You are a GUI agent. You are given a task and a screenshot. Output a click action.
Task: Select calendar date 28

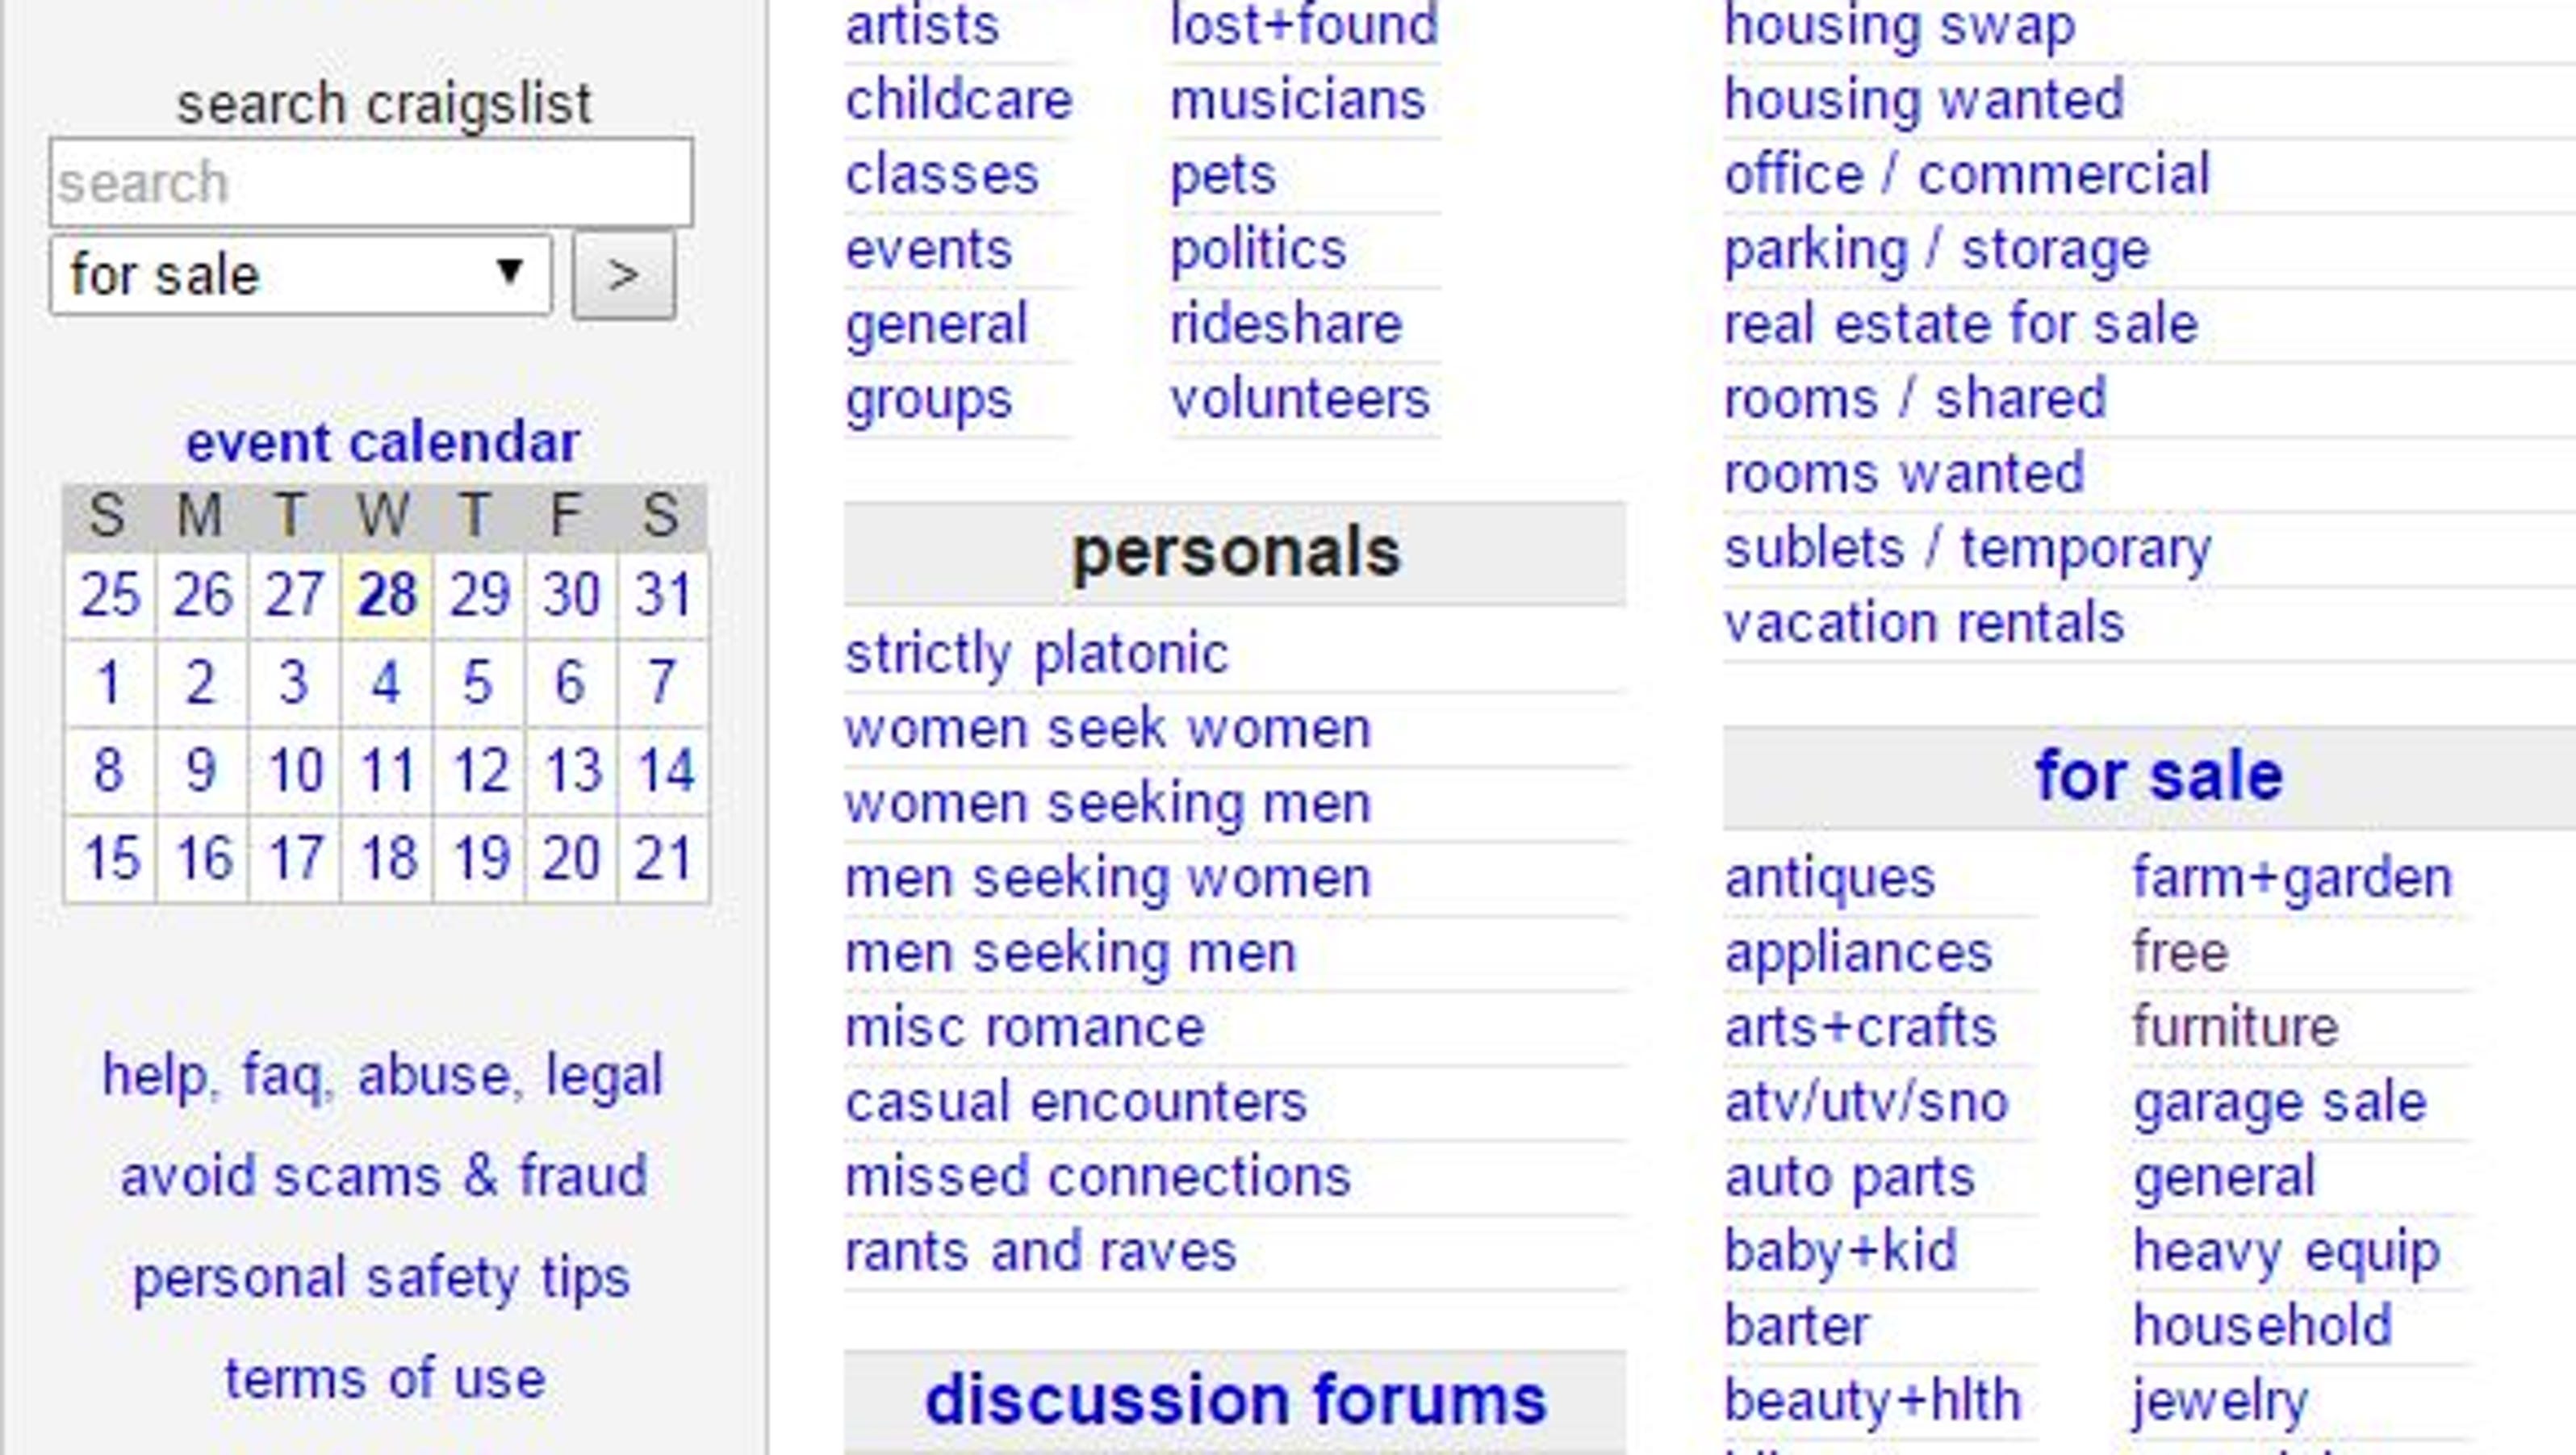click(x=386, y=596)
